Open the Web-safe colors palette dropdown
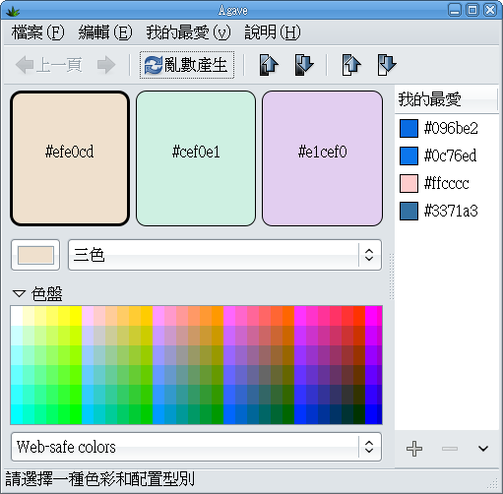 coord(196,447)
